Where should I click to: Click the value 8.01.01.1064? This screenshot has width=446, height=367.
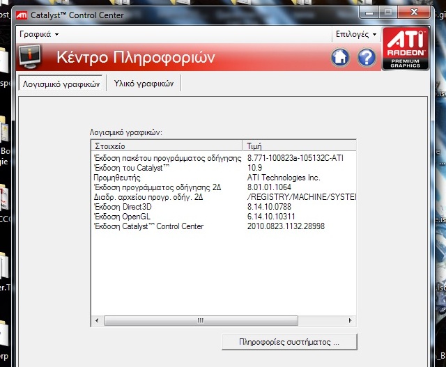[x=269, y=187]
